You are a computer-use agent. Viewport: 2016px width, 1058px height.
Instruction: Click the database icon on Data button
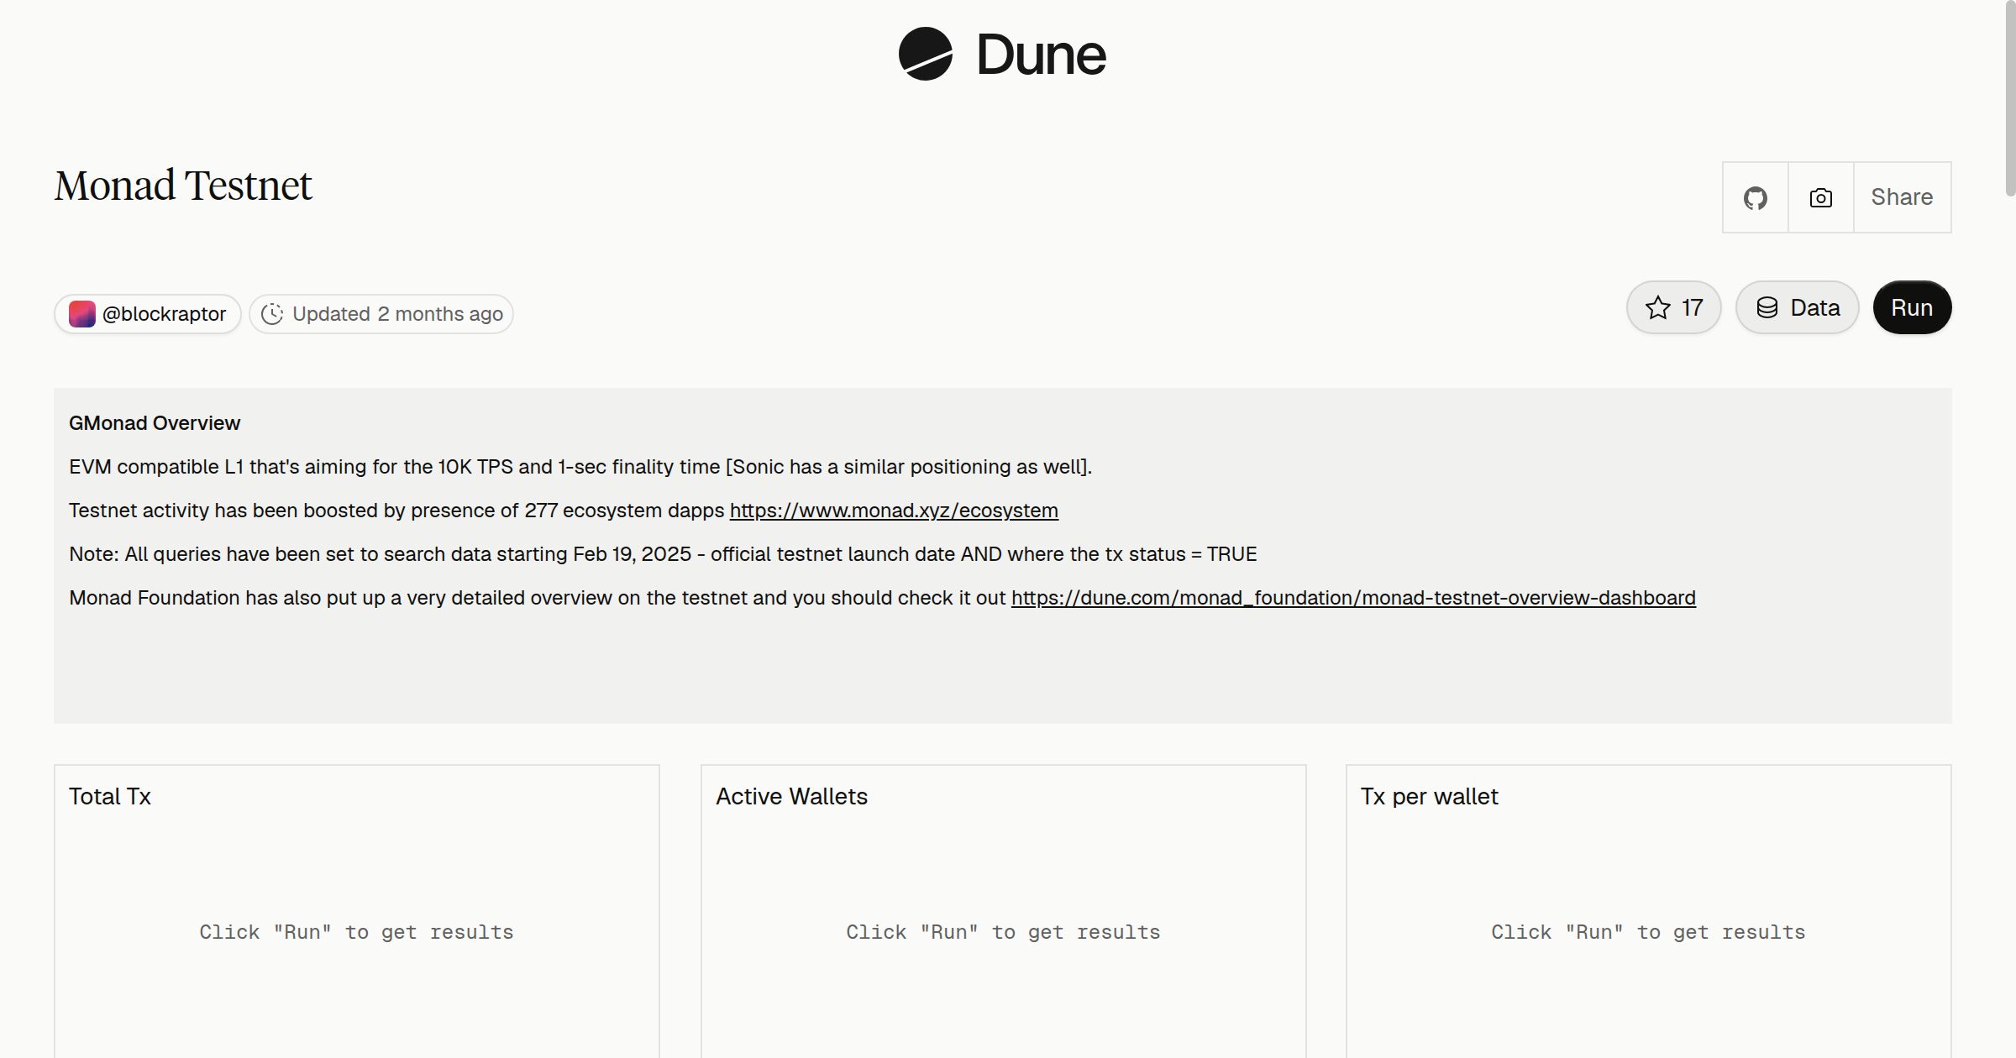[x=1767, y=307]
